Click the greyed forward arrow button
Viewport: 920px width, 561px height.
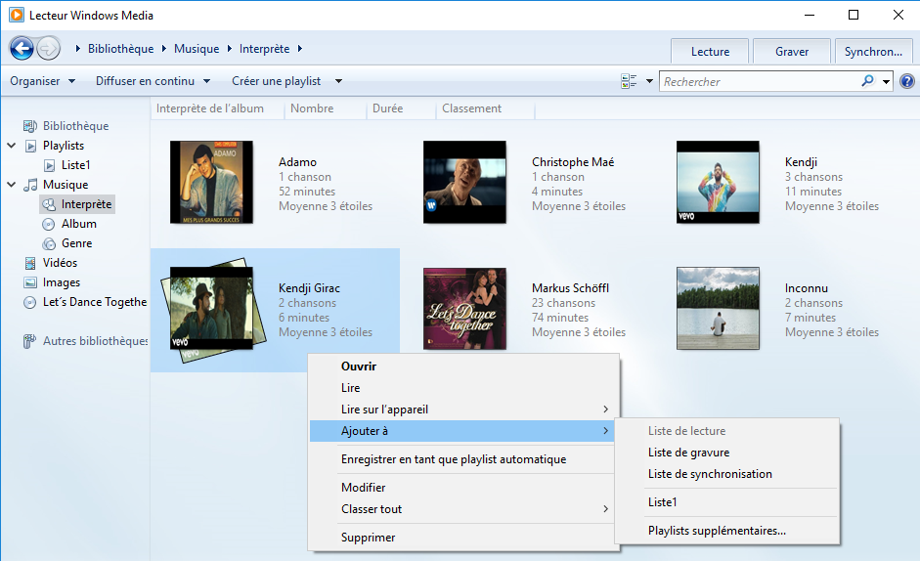pyautogui.click(x=48, y=48)
